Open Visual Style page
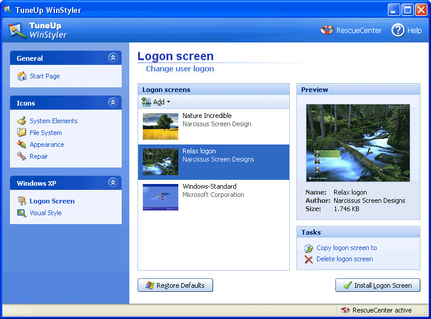The width and height of the screenshot is (431, 319). coord(45,213)
